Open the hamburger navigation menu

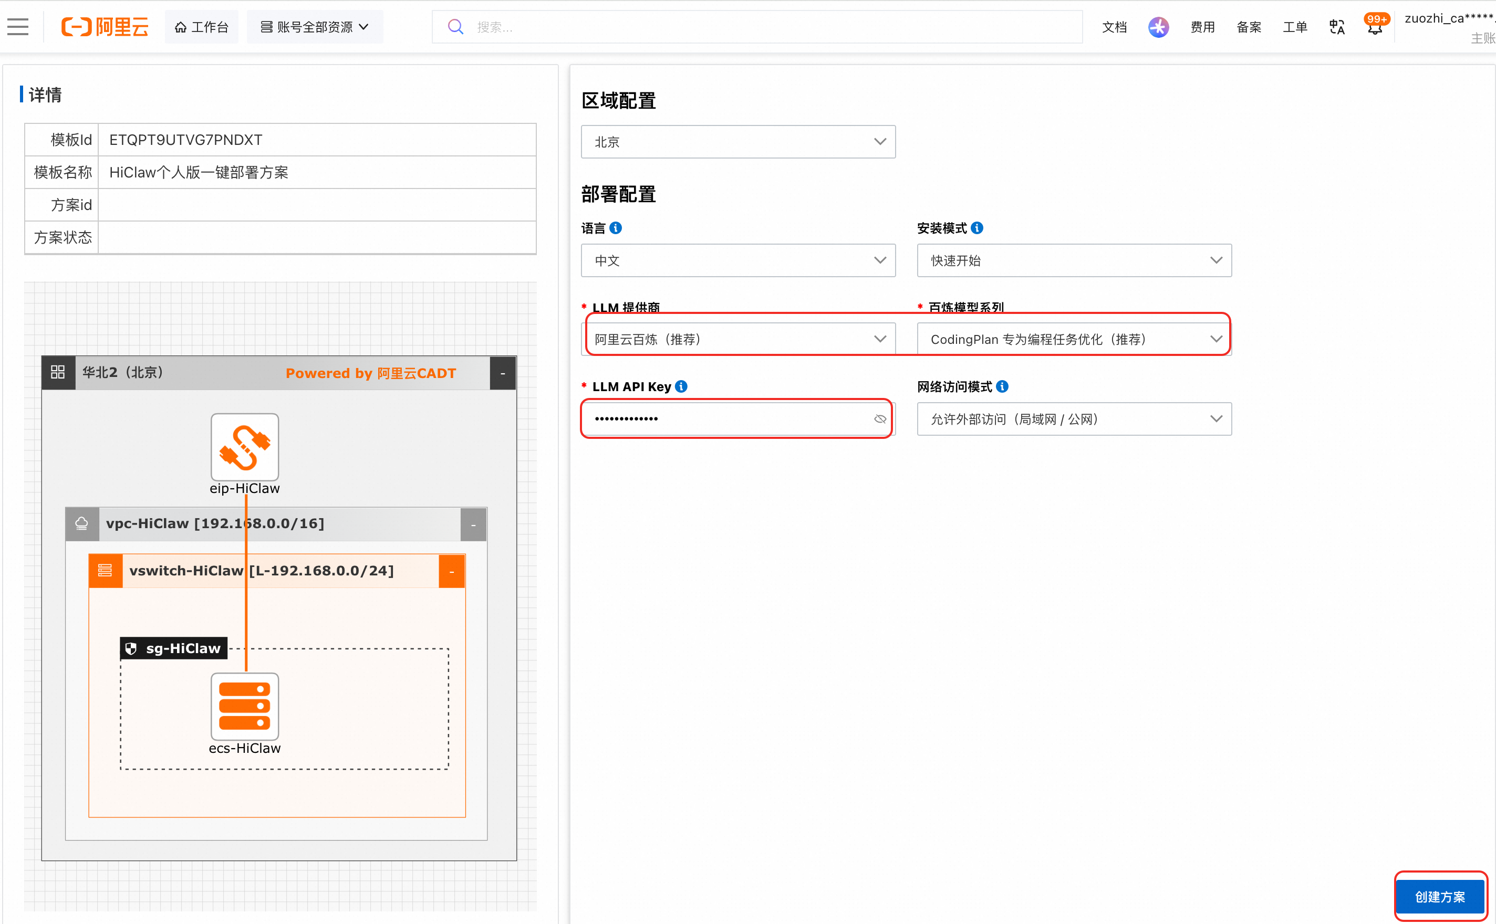coord(18,26)
